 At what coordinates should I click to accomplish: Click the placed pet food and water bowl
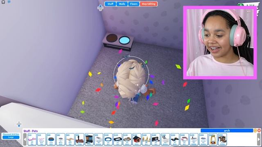pyautogui.click(x=118, y=42)
